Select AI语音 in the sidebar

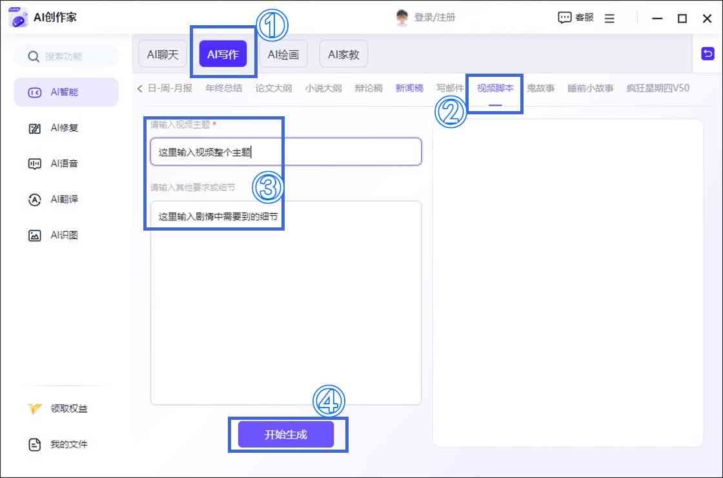tap(66, 164)
